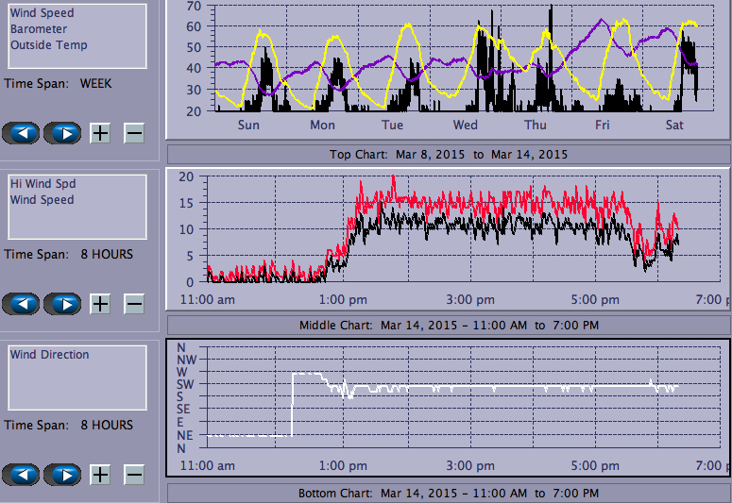
Task: Decrease the middle chart time span
Action: coord(134,304)
